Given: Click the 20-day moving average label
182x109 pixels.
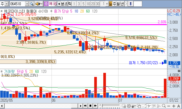Looking at the screenshot, I should pyautogui.click(x=82, y=11).
